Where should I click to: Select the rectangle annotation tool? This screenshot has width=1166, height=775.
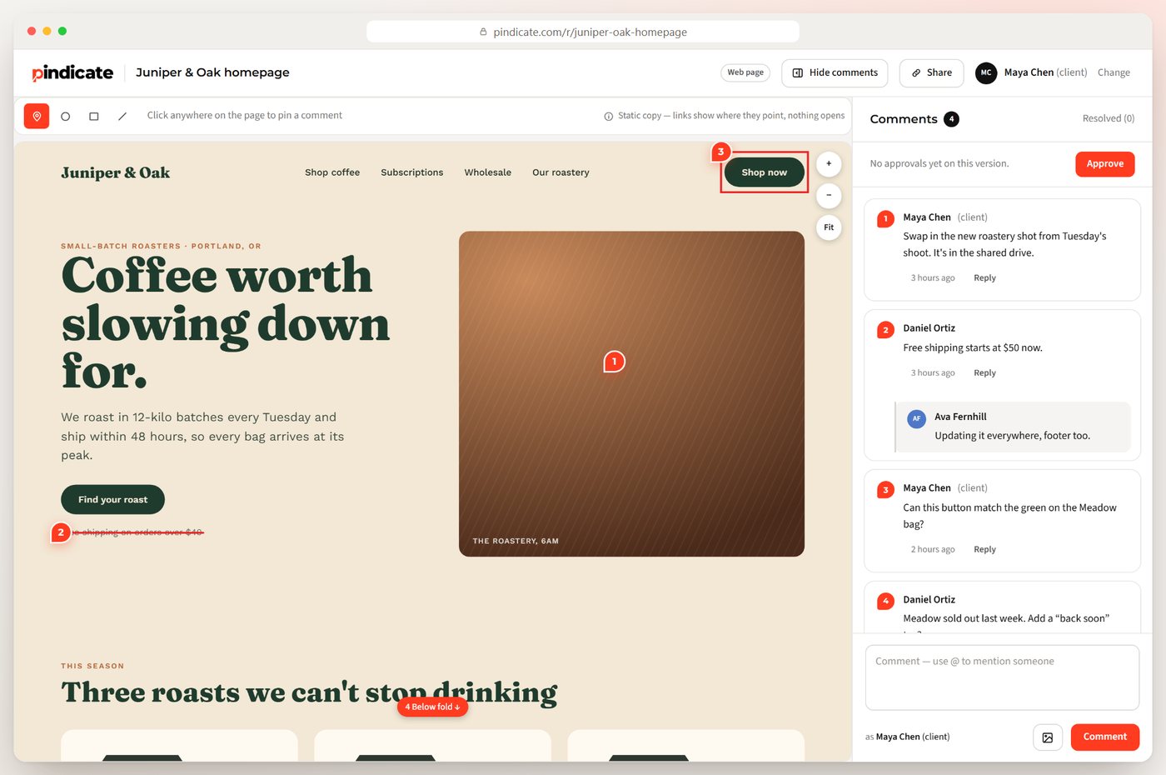[94, 117]
